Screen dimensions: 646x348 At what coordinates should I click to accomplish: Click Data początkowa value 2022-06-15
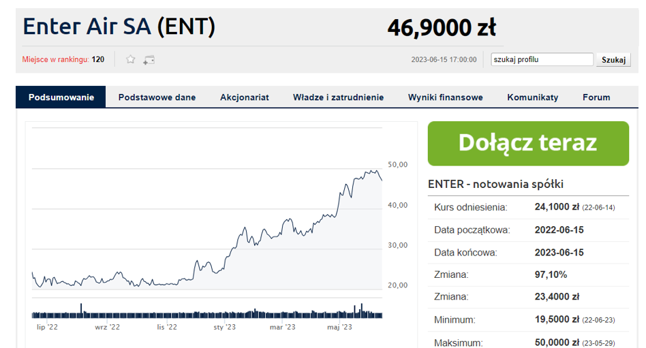point(559,230)
